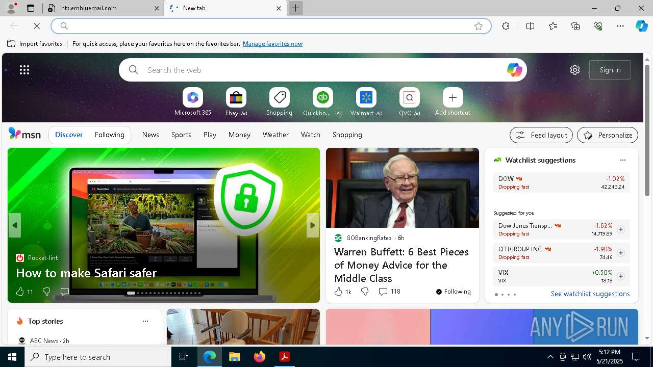Image resolution: width=653 pixels, height=367 pixels.
Task: Open Windows Start menu
Action: pos(12,357)
